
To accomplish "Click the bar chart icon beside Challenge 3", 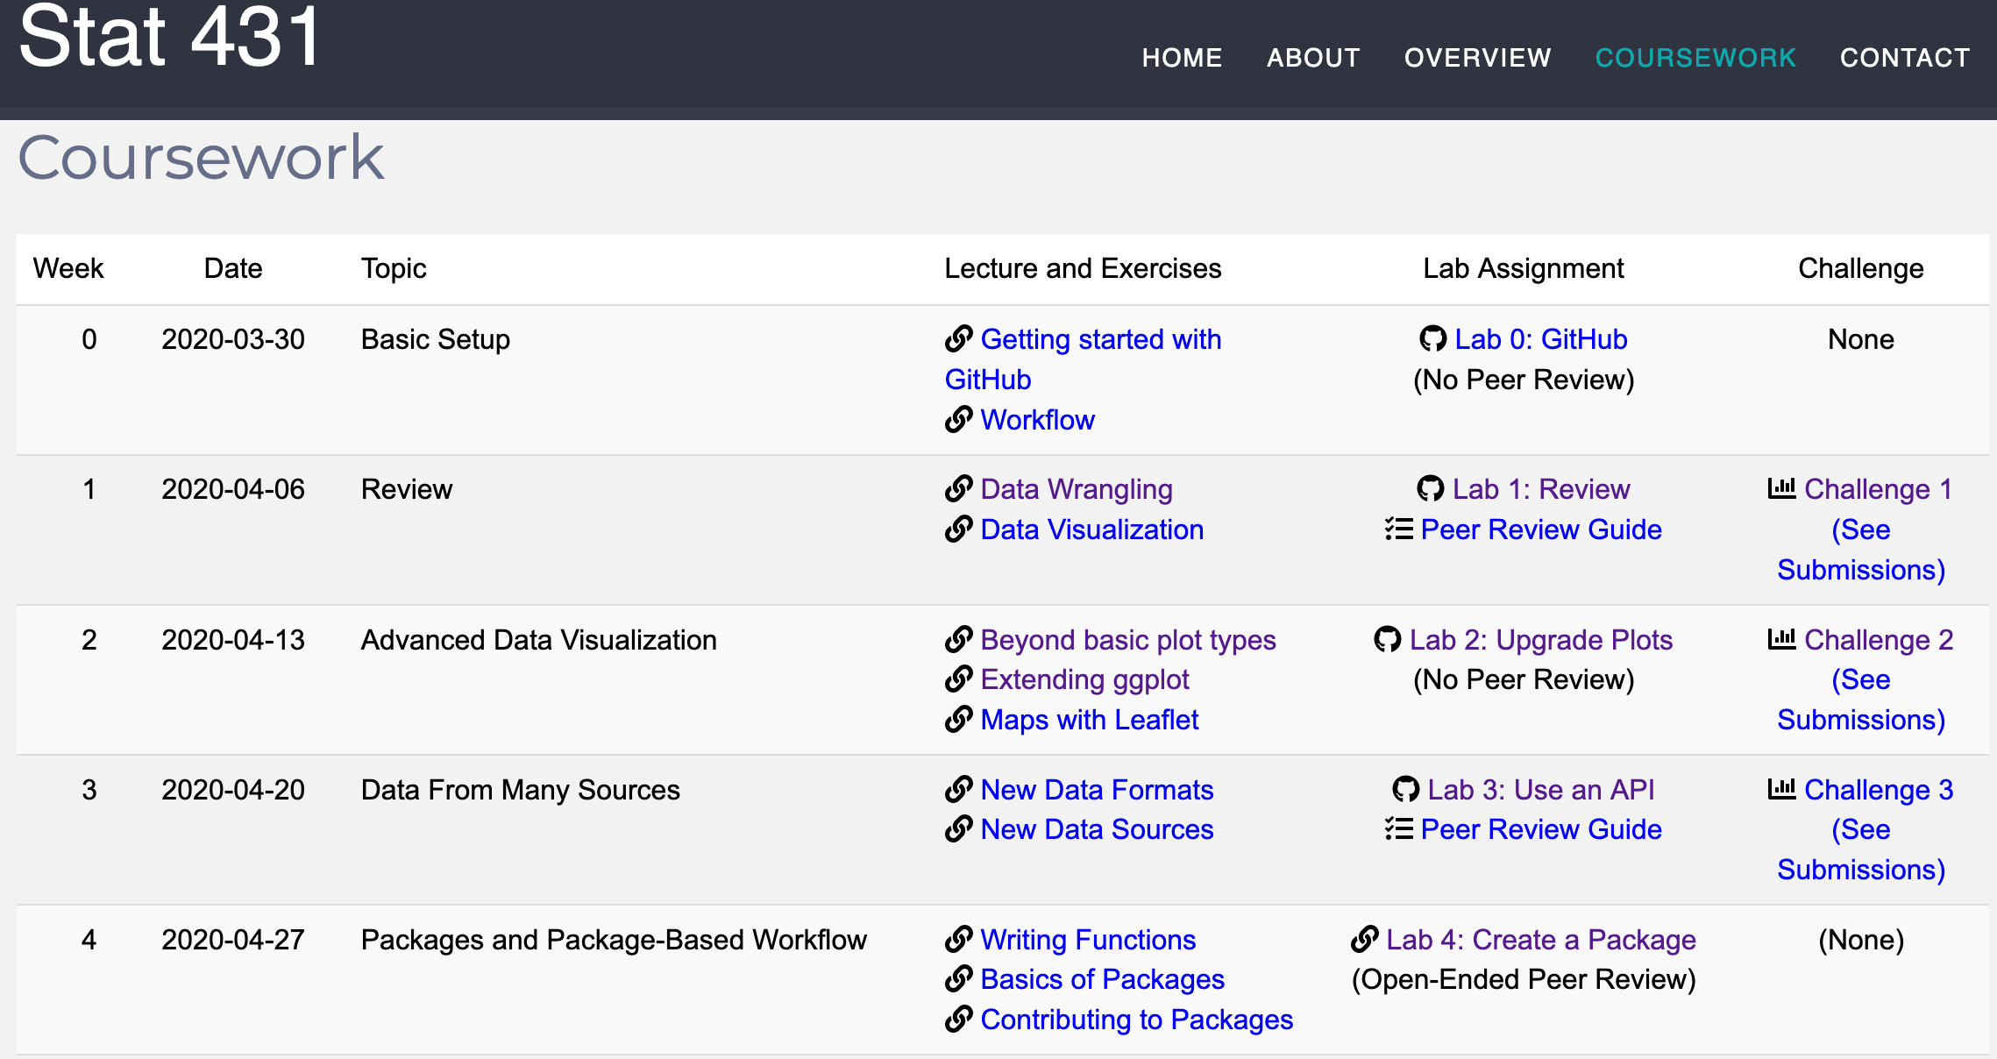I will [1782, 790].
